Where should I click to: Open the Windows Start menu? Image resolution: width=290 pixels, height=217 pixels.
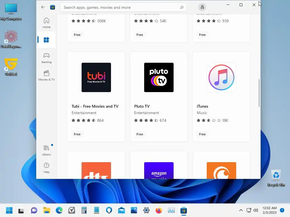[x=9, y=210]
